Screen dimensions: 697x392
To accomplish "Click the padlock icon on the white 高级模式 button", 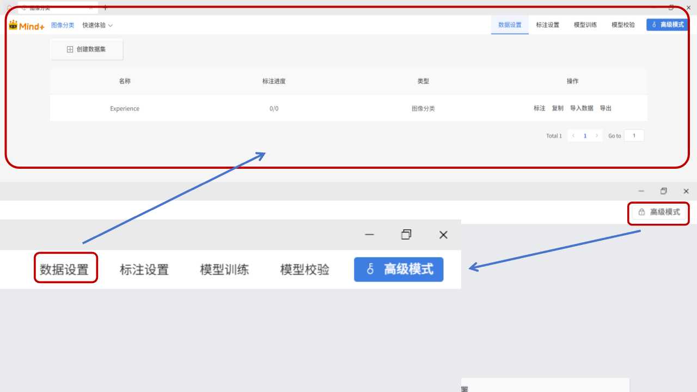I will click(x=641, y=212).
